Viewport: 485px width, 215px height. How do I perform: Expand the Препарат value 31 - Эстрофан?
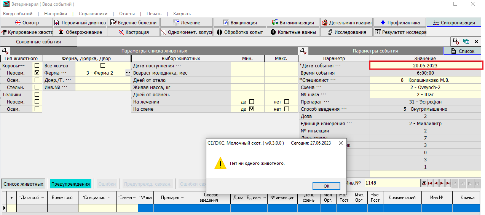click(425, 102)
